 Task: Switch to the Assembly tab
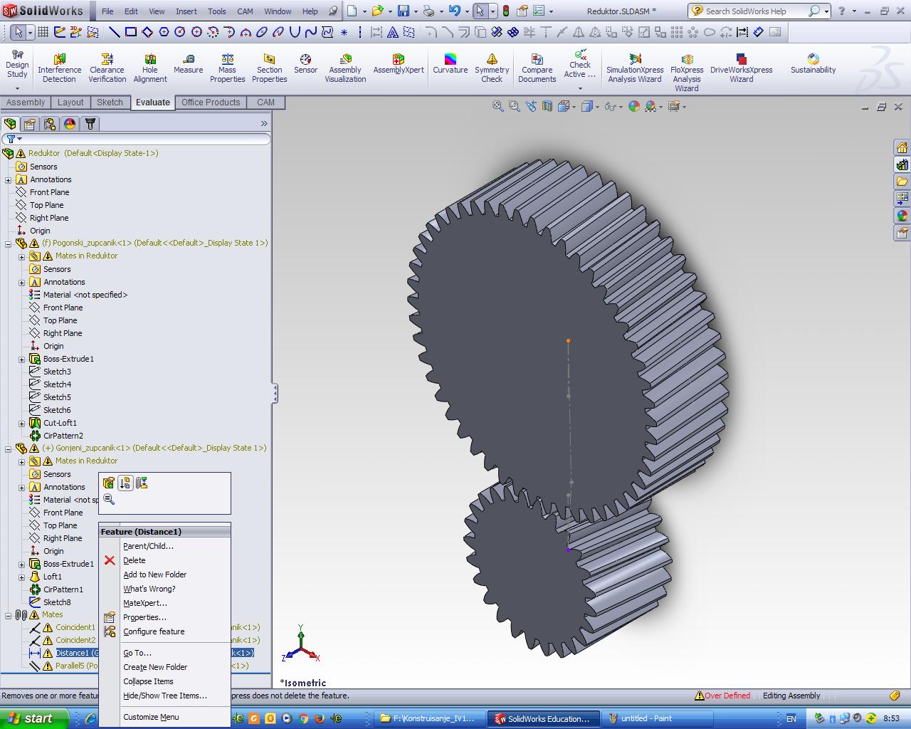coord(26,103)
